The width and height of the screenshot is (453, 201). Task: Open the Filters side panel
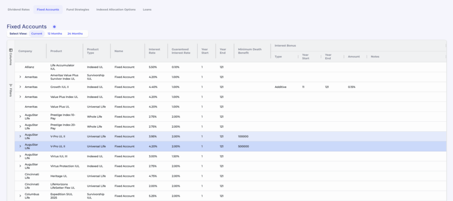11,91
